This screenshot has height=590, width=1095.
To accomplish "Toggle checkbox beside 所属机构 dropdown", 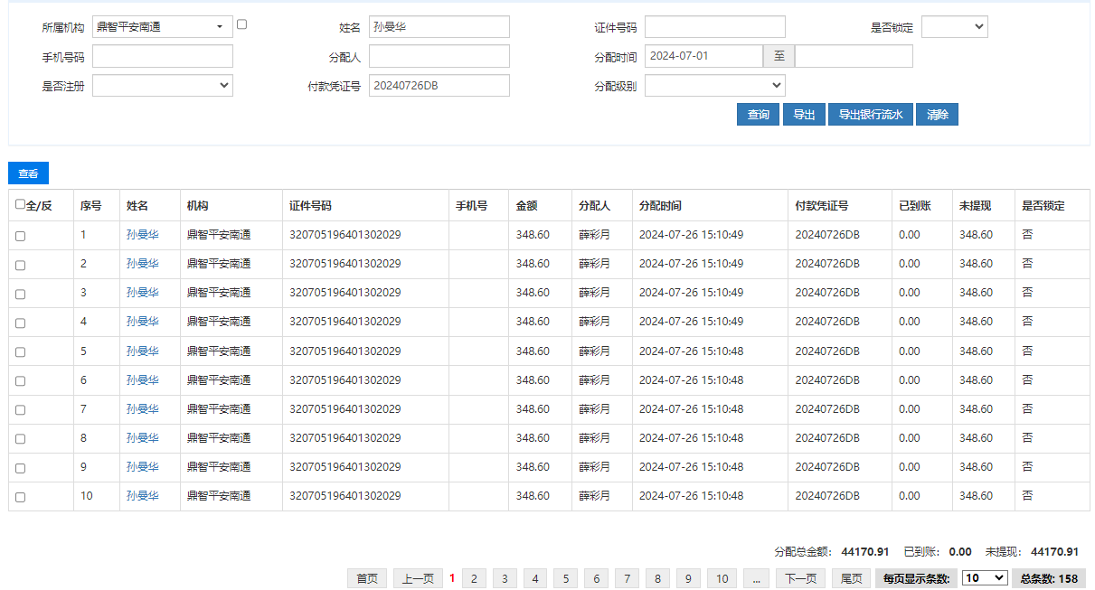I will click(241, 24).
